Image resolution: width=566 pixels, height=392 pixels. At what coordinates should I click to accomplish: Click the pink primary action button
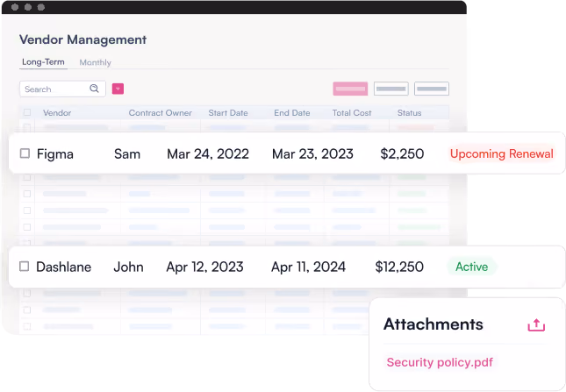click(350, 89)
